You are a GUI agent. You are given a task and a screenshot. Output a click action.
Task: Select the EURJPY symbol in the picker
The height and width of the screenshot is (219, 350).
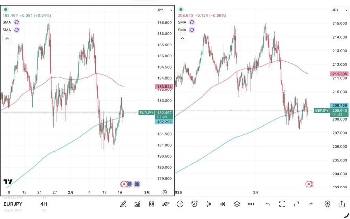[13, 204]
